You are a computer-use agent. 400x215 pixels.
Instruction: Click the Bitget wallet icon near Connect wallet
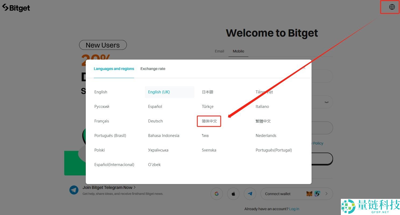pyautogui.click(x=317, y=193)
